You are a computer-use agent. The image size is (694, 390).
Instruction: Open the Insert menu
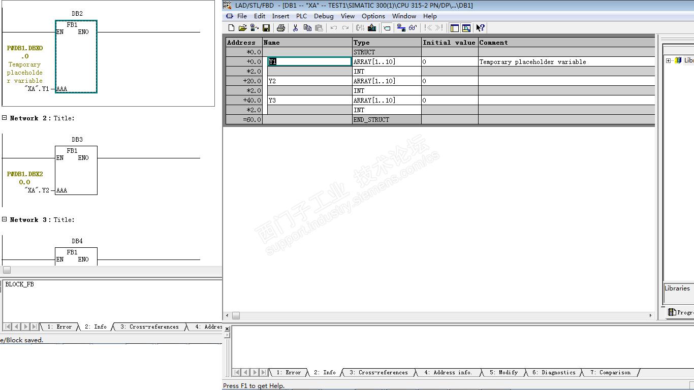(280, 16)
